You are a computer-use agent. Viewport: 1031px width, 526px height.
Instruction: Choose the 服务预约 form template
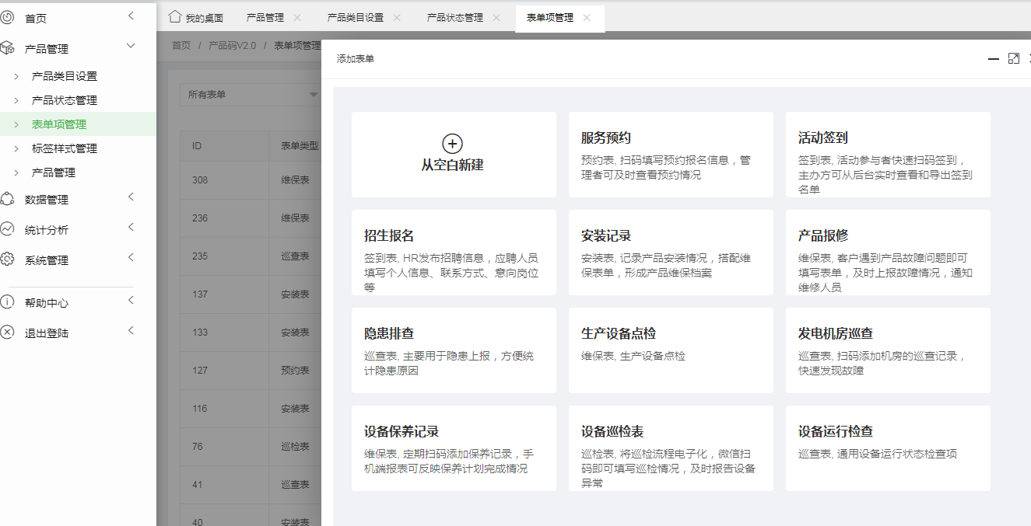click(x=671, y=155)
